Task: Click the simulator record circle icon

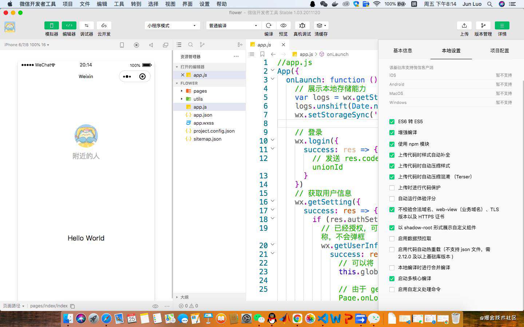Action: click(x=136, y=45)
